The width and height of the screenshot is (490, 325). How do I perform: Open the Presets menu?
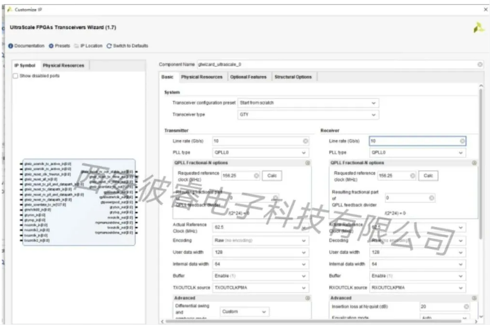pos(59,46)
